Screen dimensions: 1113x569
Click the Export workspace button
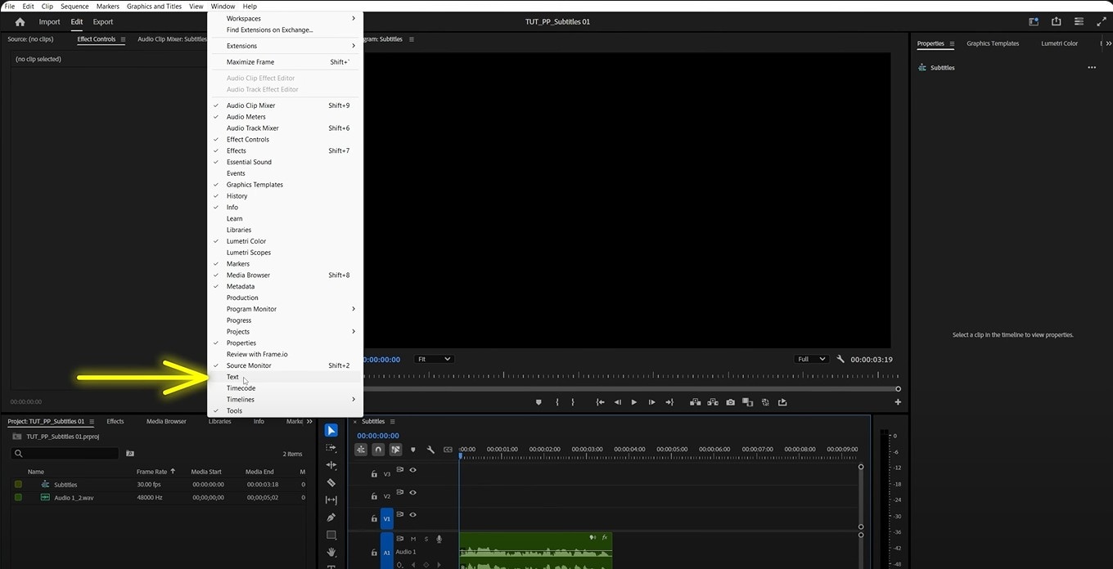pyautogui.click(x=102, y=22)
